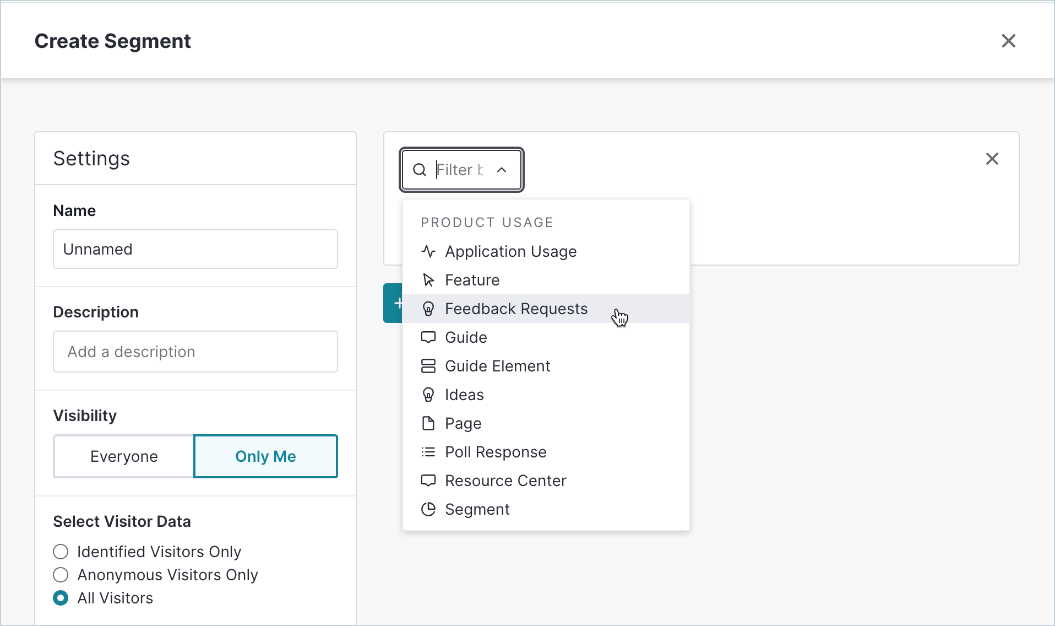
Task: Select Anonymous Visitors Only radio button
Action: coord(61,575)
